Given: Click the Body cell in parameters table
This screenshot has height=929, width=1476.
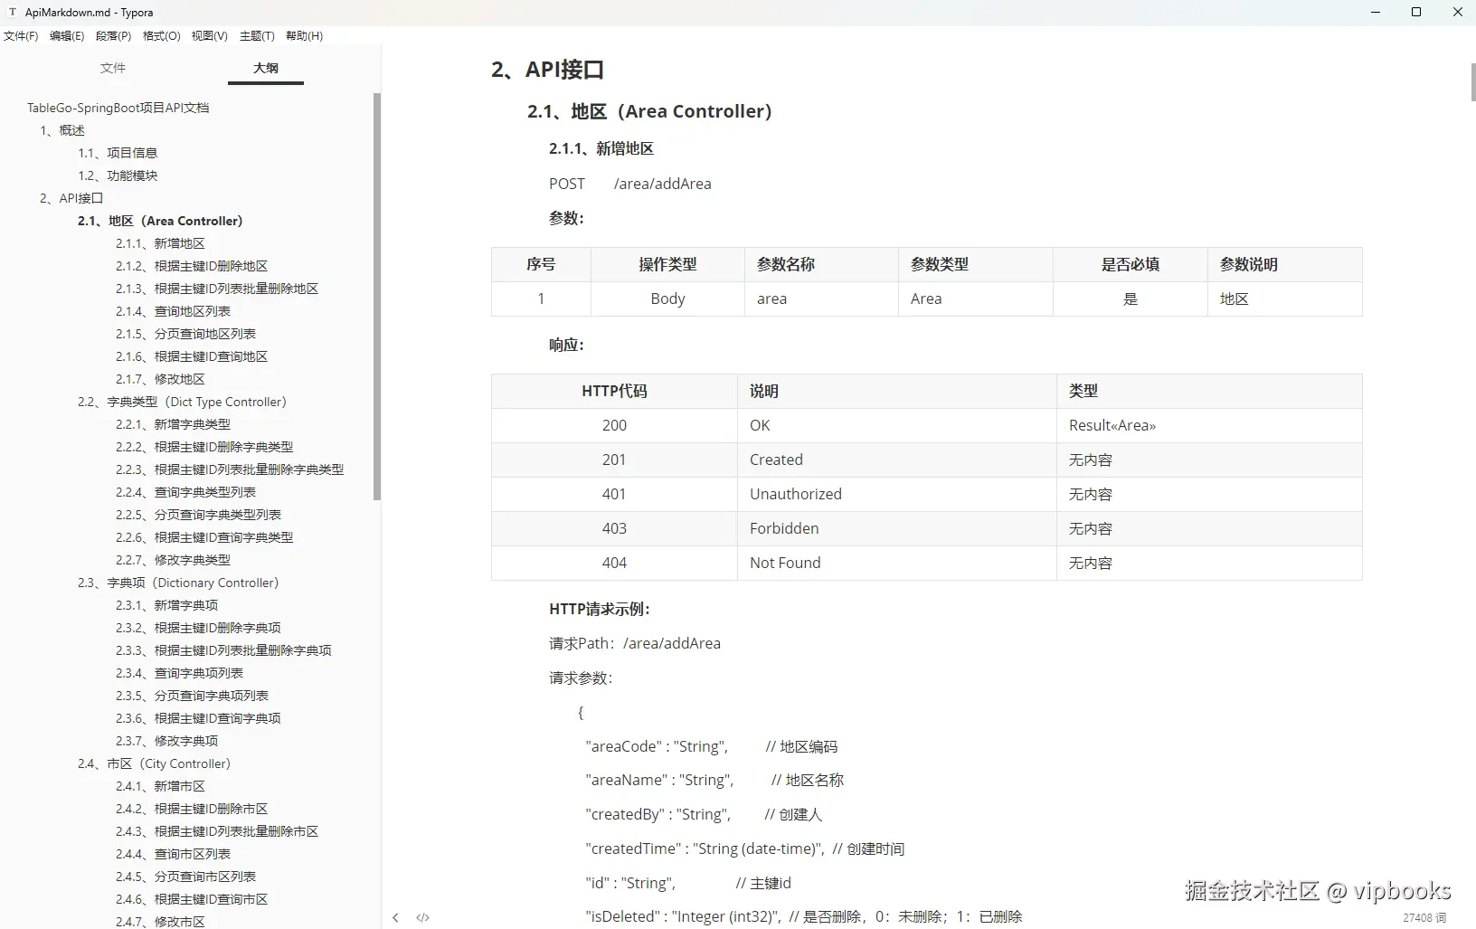Looking at the screenshot, I should tap(667, 299).
